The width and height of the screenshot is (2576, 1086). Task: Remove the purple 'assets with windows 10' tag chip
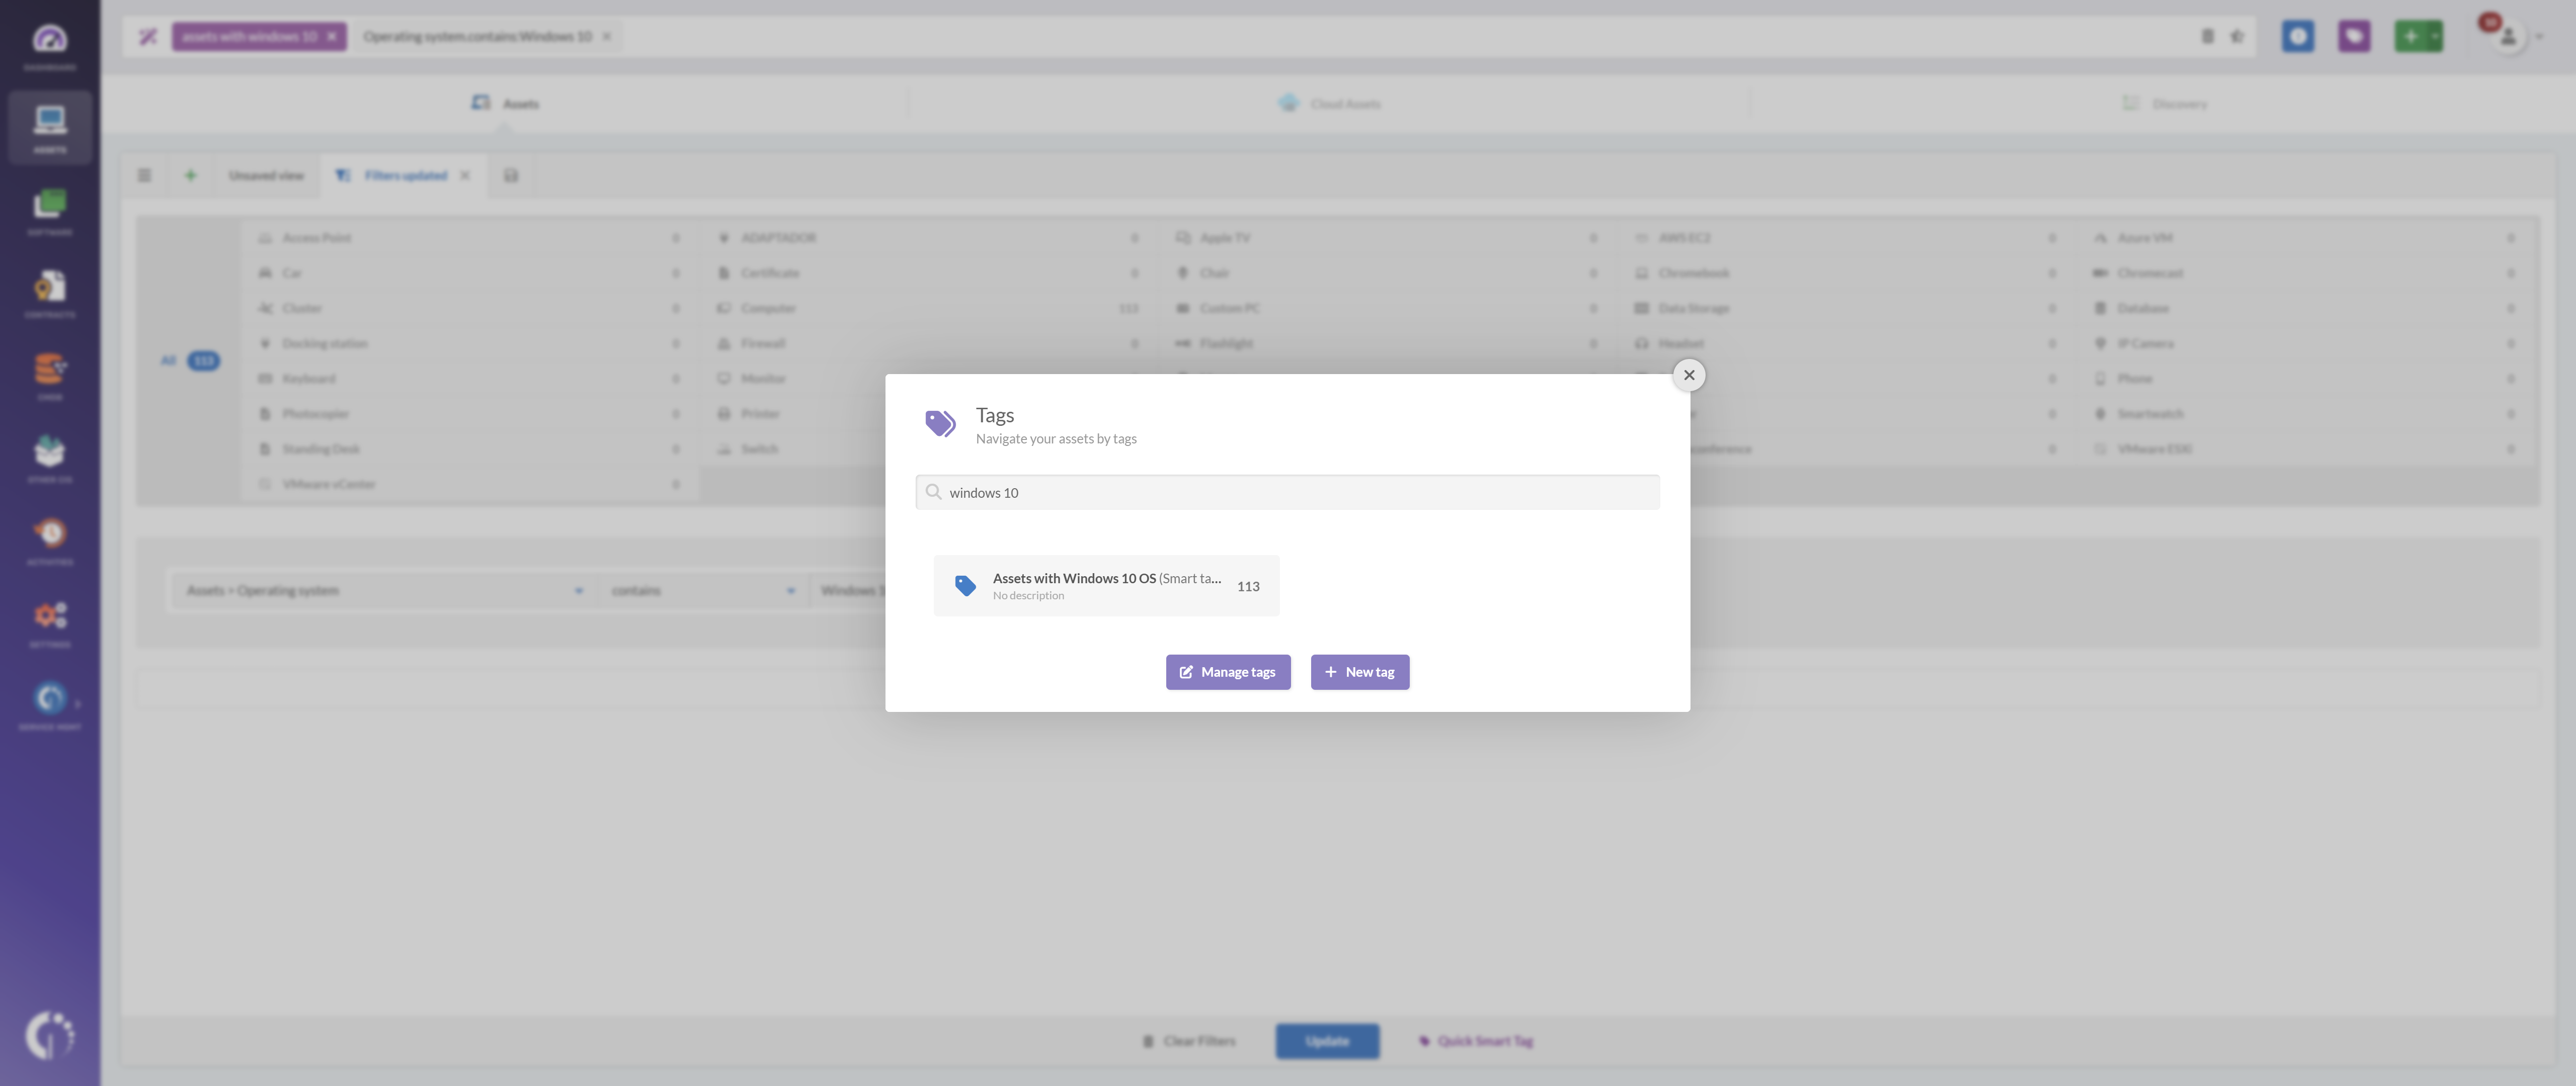click(332, 37)
